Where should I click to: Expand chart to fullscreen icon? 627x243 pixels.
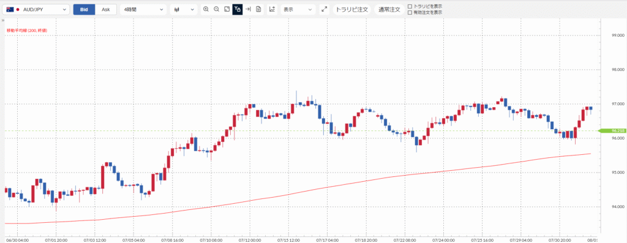coord(325,9)
